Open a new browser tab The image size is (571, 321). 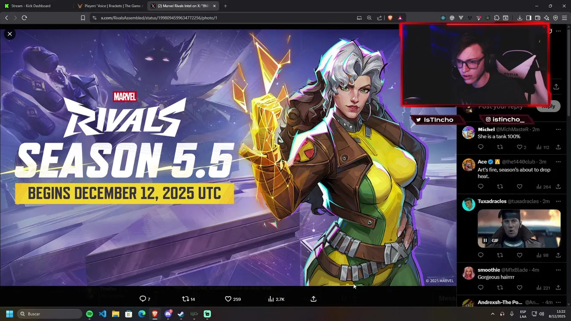225,6
